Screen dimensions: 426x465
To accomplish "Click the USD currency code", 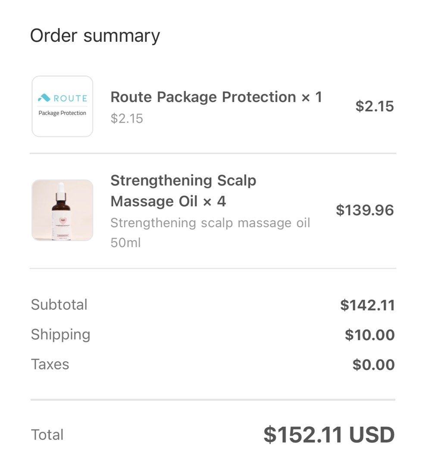I will [x=372, y=434].
